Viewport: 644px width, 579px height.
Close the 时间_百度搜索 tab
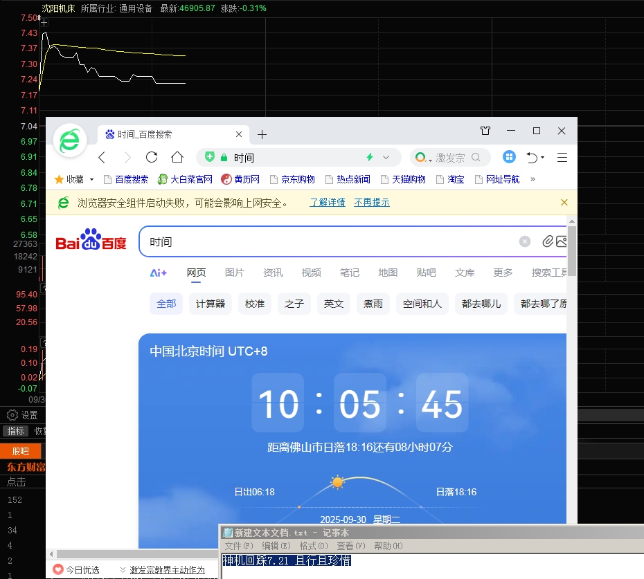pos(239,134)
